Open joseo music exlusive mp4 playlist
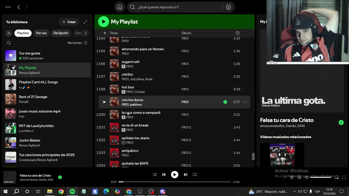The width and height of the screenshot is (349, 196). [47, 114]
